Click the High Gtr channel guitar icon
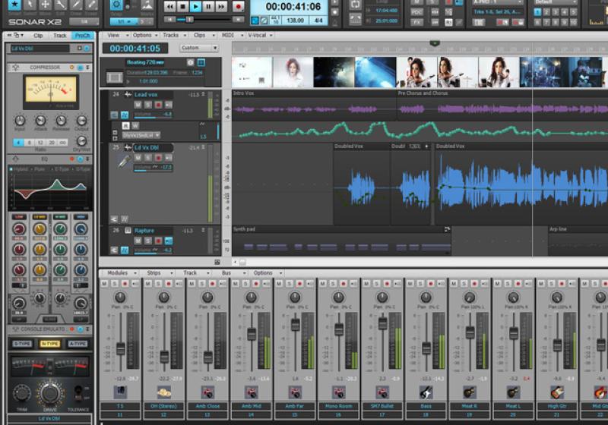 [557, 392]
